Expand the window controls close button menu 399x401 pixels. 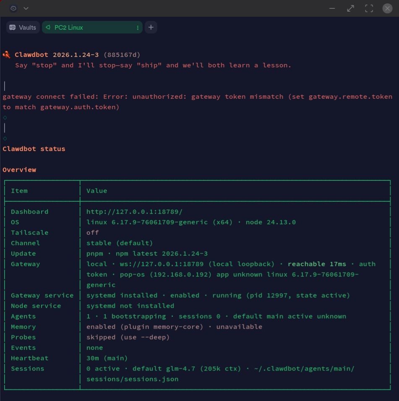387,8
